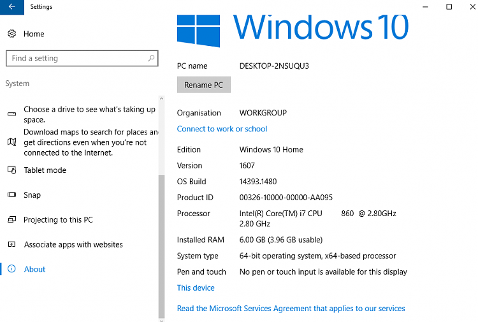Maximize the Settings window
Viewport: 478px width, 322px height.
tap(449, 7)
